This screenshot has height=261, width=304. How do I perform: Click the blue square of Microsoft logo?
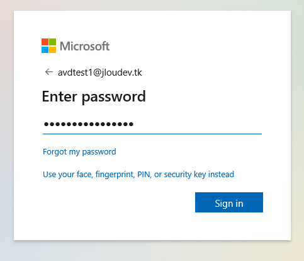(x=45, y=49)
